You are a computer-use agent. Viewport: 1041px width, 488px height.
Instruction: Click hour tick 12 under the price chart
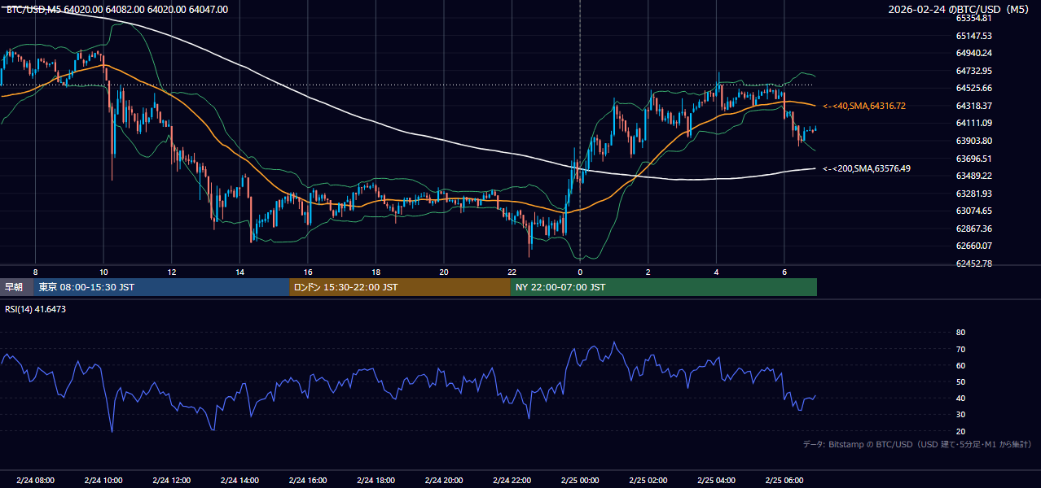[x=172, y=272]
